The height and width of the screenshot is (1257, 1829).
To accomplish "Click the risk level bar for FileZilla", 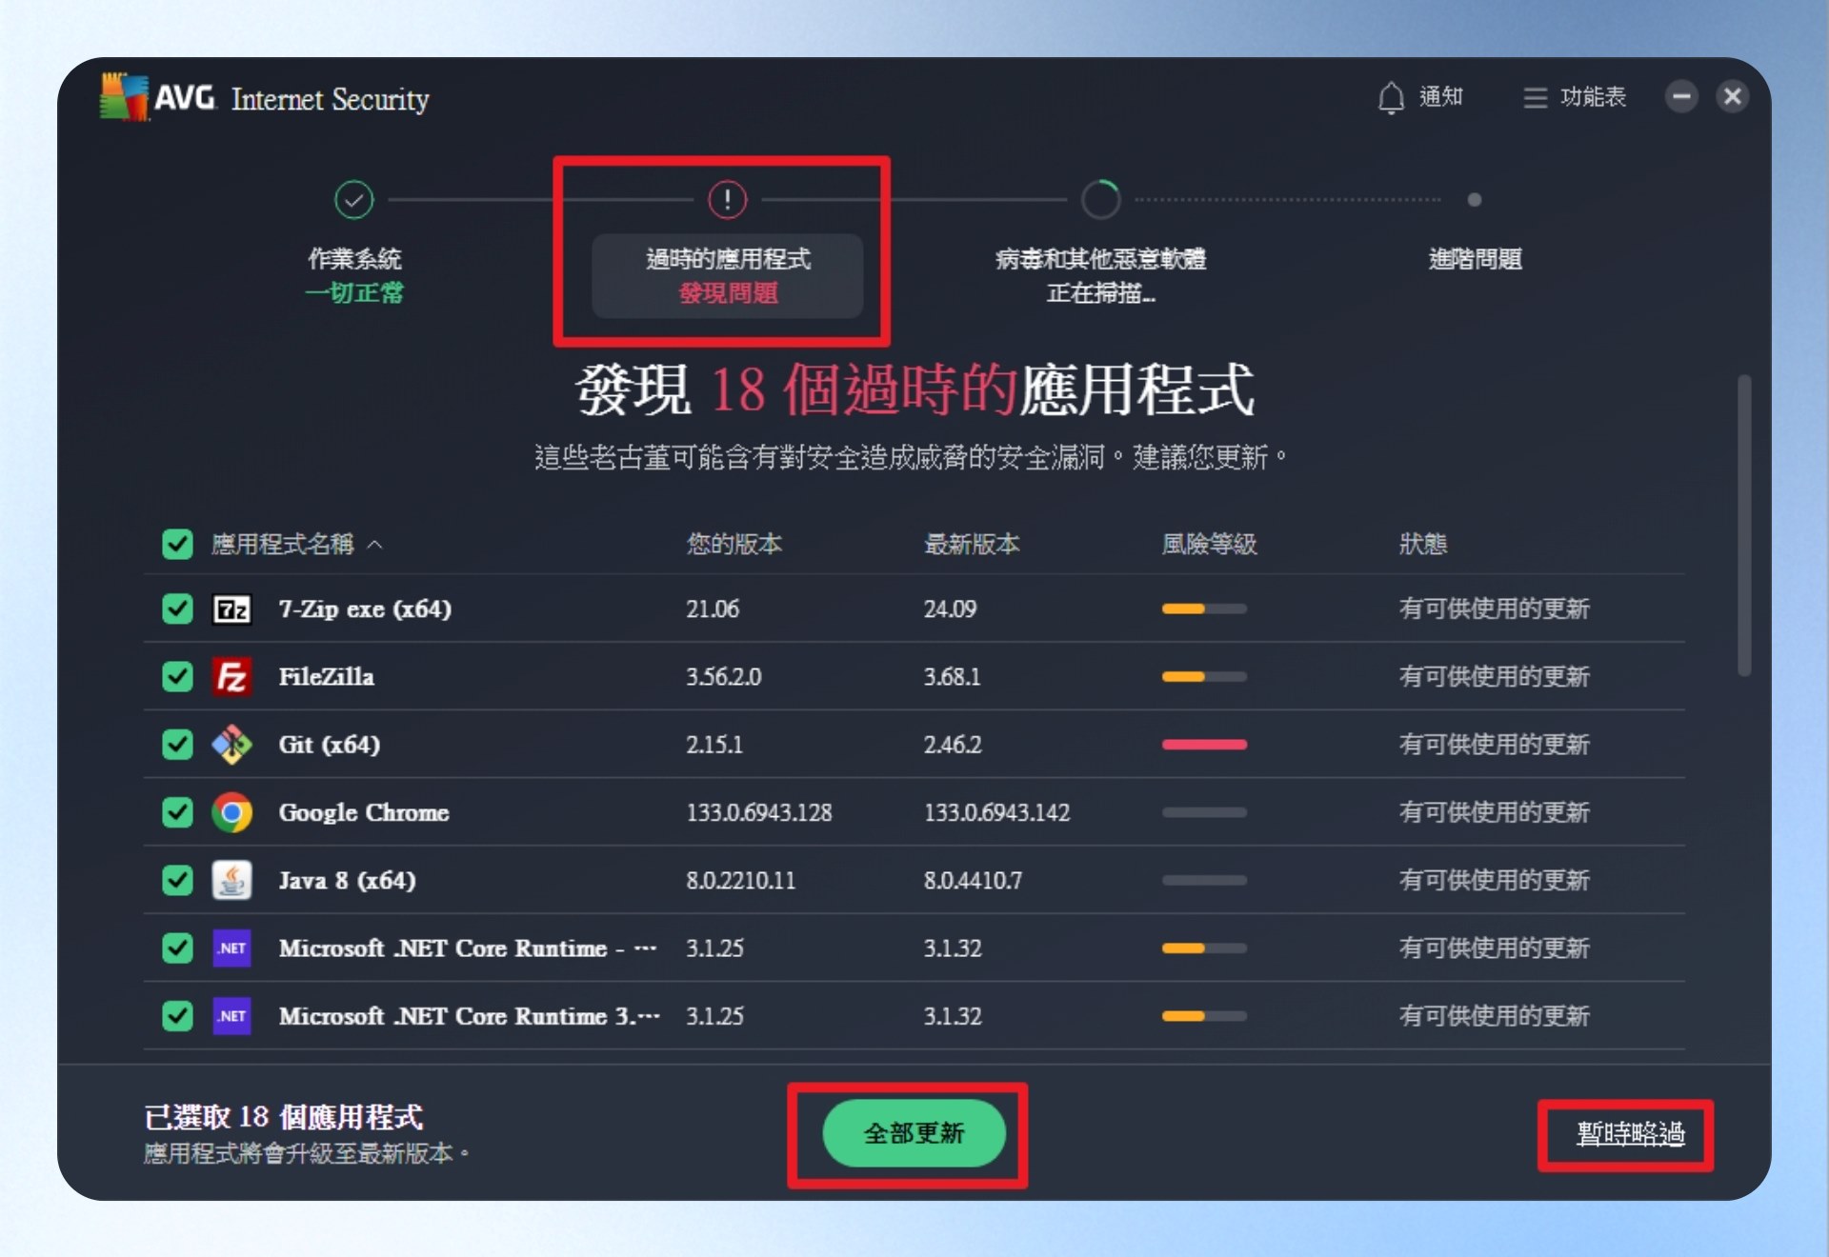I will point(1204,677).
